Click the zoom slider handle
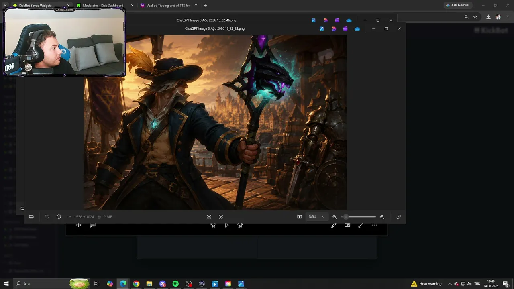The height and width of the screenshot is (289, 514). pyautogui.click(x=346, y=217)
